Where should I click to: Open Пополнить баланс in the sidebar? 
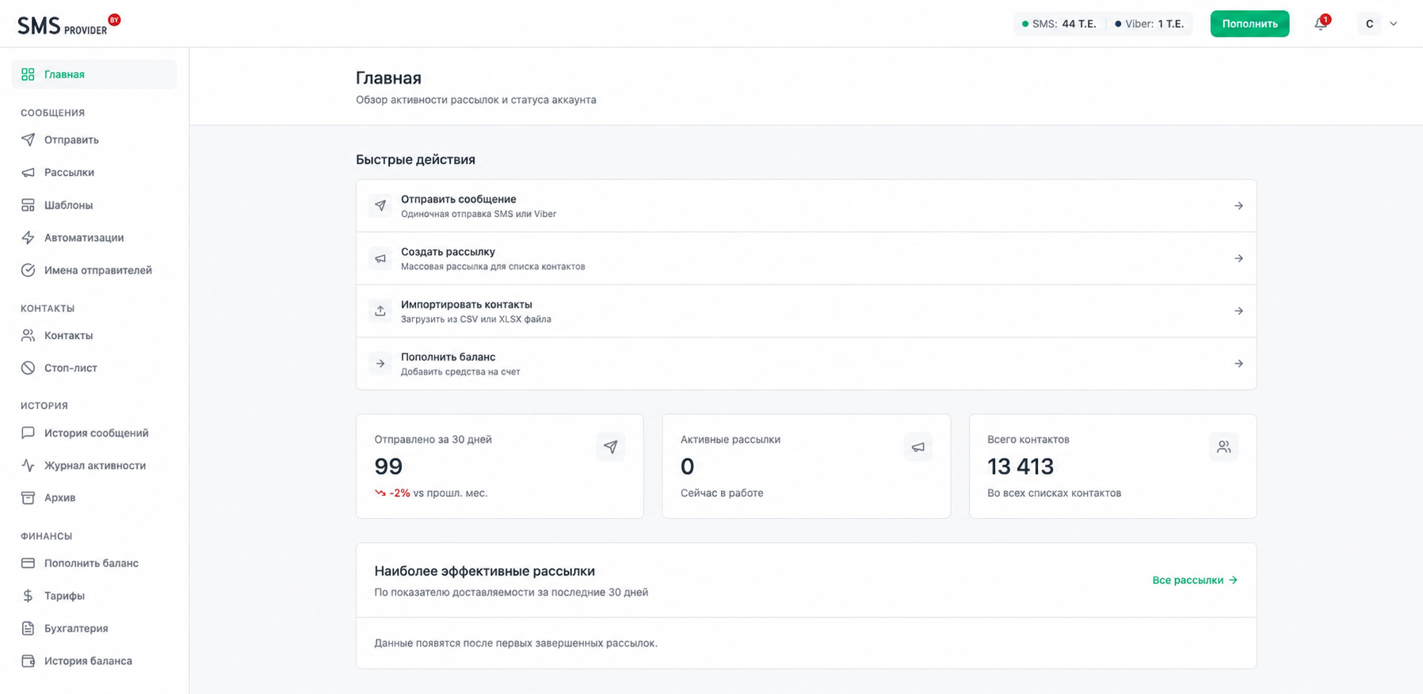click(x=94, y=563)
